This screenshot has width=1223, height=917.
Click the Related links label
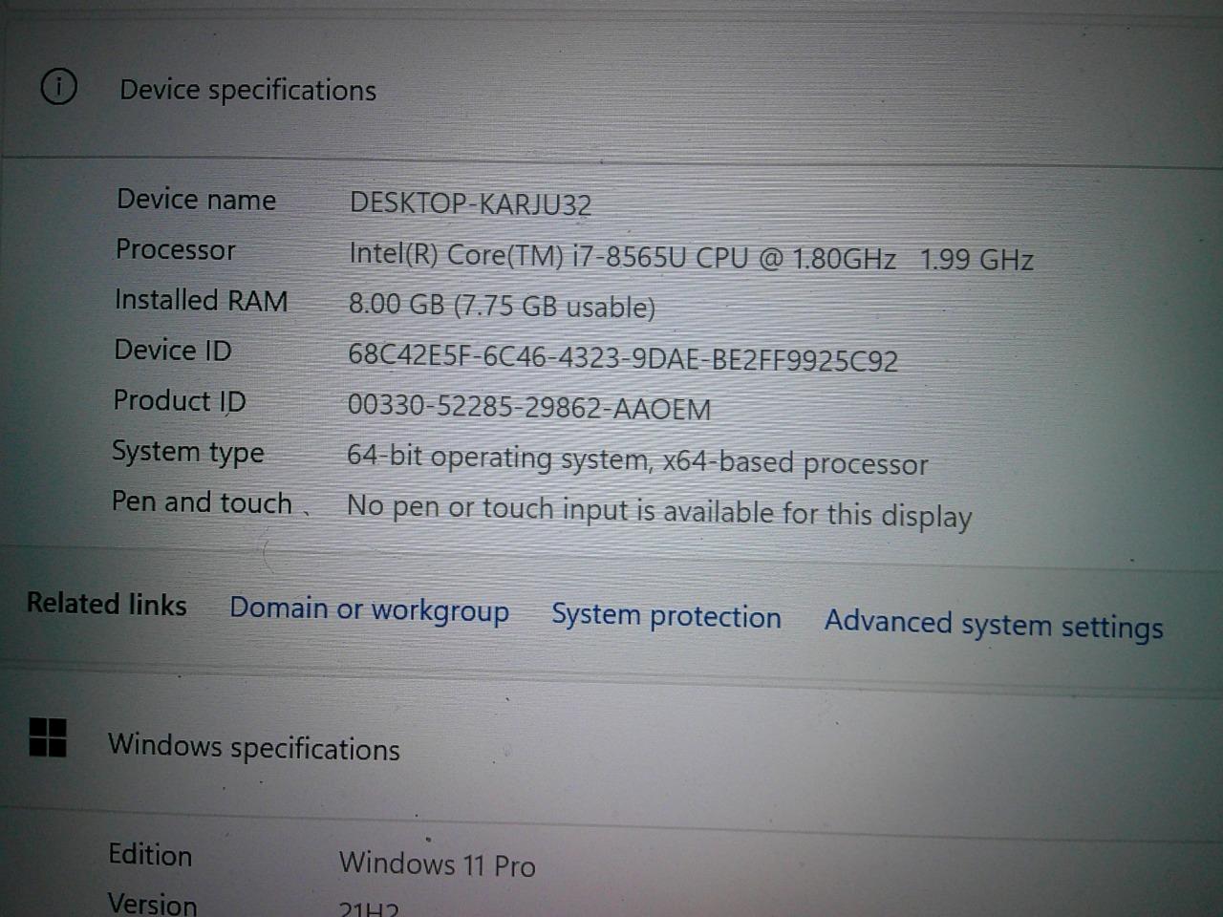tap(106, 604)
